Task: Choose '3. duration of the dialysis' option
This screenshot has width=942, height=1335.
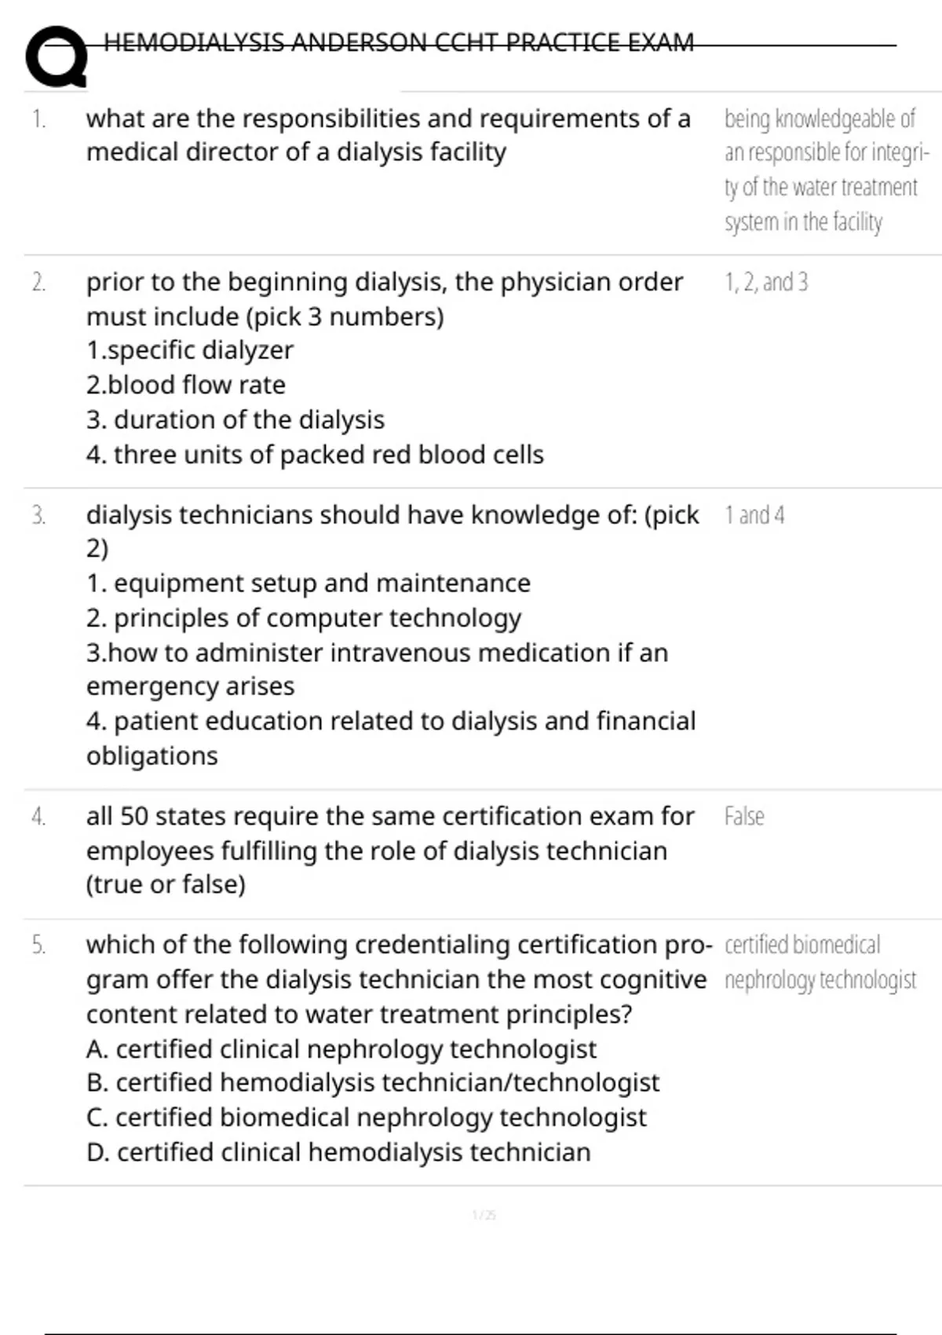Action: (x=235, y=420)
